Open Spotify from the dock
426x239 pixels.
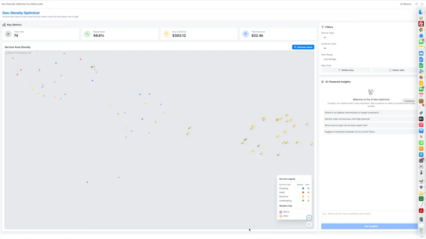click(421, 199)
